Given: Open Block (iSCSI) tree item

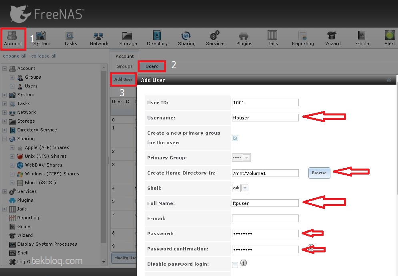Looking at the screenshot, I should [40, 183].
